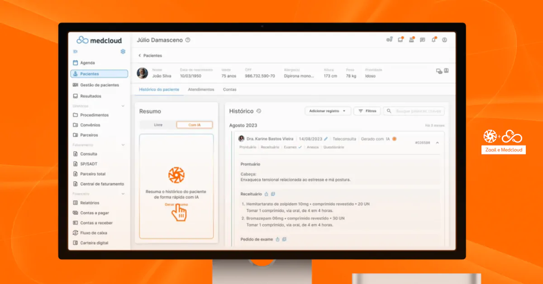Switch to the Atendimentos tab

[x=201, y=90]
